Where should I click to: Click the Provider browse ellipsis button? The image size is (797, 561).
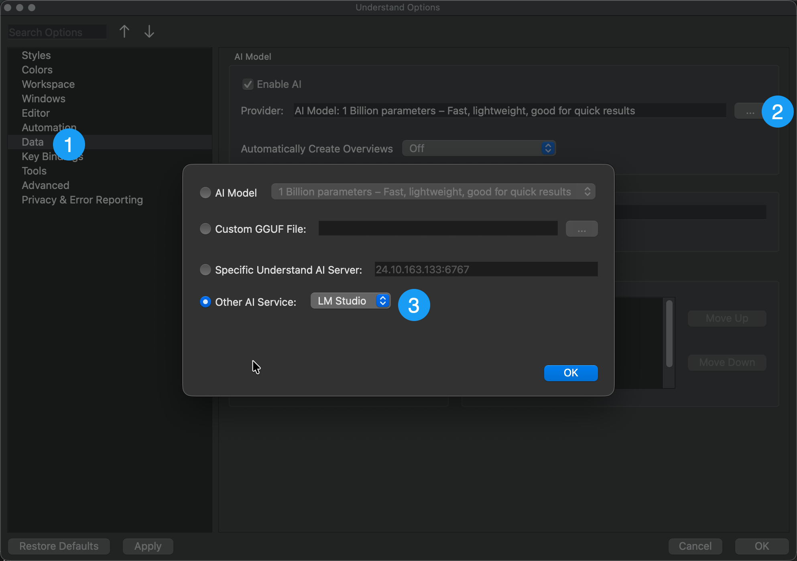pos(749,111)
